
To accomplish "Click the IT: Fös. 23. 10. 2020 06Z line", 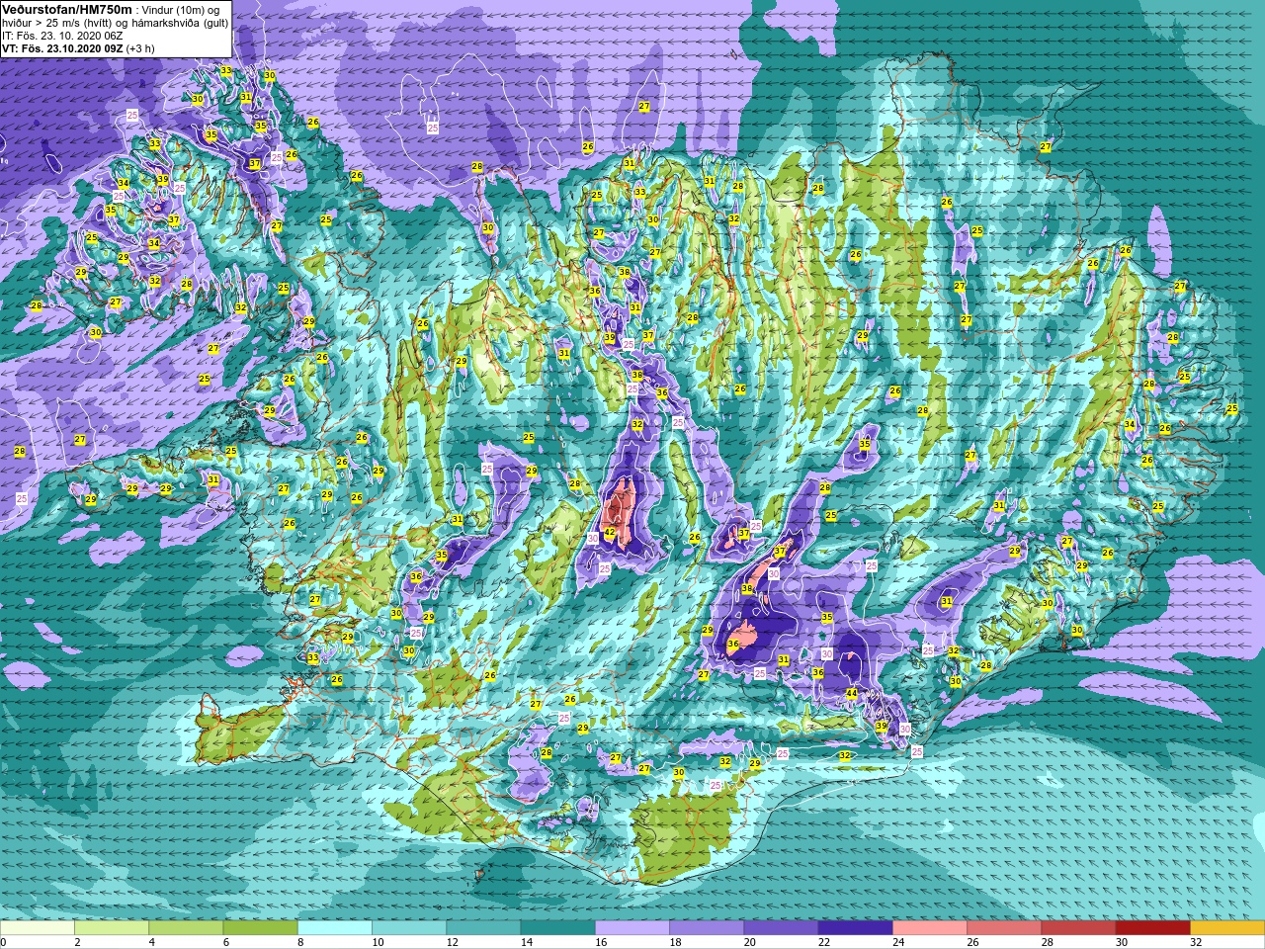I will pyautogui.click(x=63, y=36).
